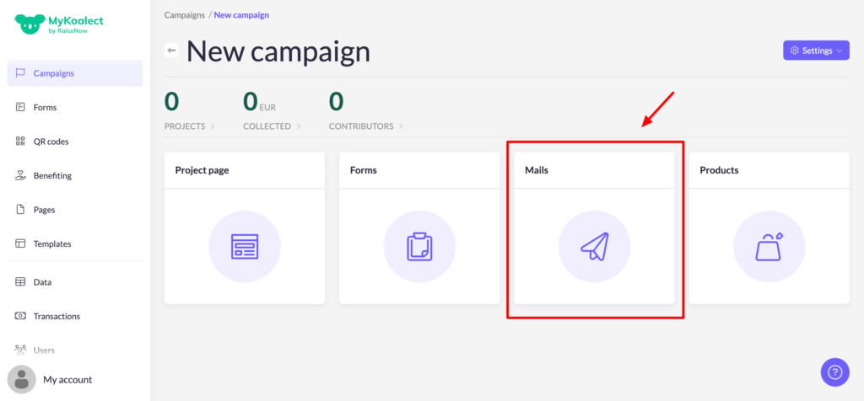The height and width of the screenshot is (401, 864).
Task: Open the Settings dropdown
Action: pyautogui.click(x=816, y=51)
